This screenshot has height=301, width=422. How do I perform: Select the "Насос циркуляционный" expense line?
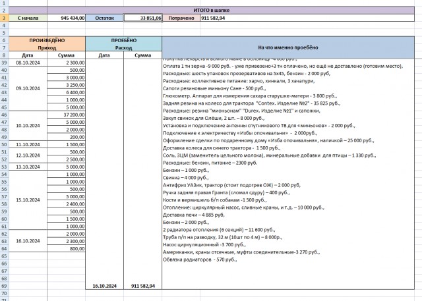pos(204,245)
